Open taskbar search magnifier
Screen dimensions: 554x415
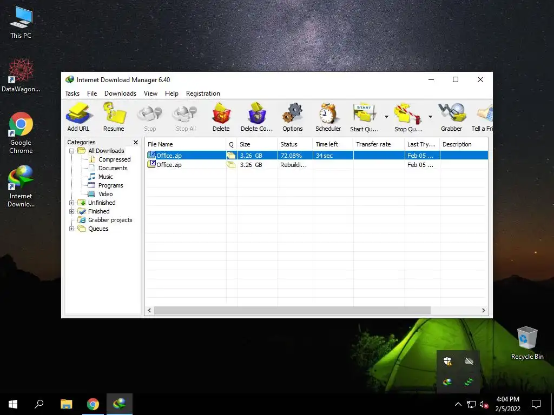pos(39,404)
